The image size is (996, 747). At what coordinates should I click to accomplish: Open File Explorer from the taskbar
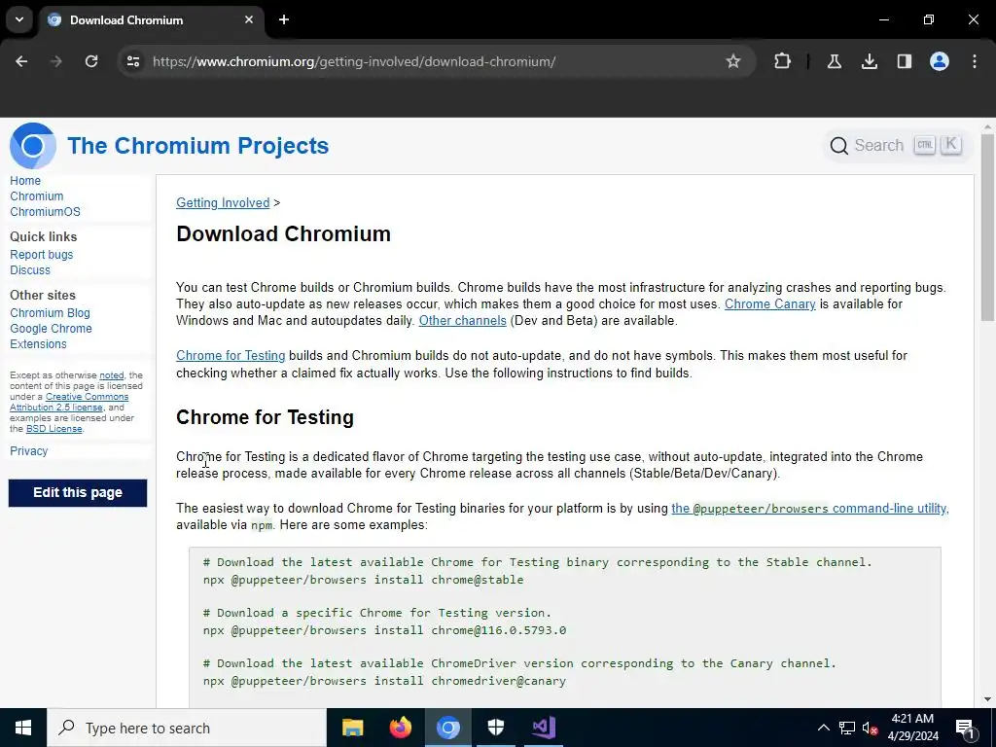point(352,728)
